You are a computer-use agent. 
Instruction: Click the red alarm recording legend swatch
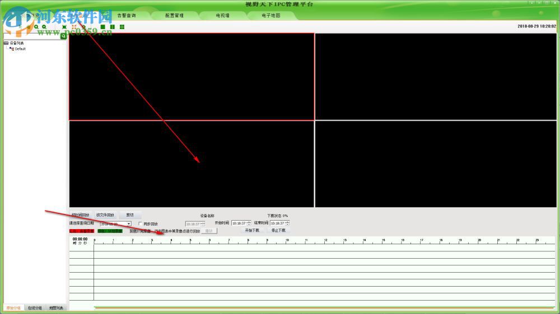[82, 231]
